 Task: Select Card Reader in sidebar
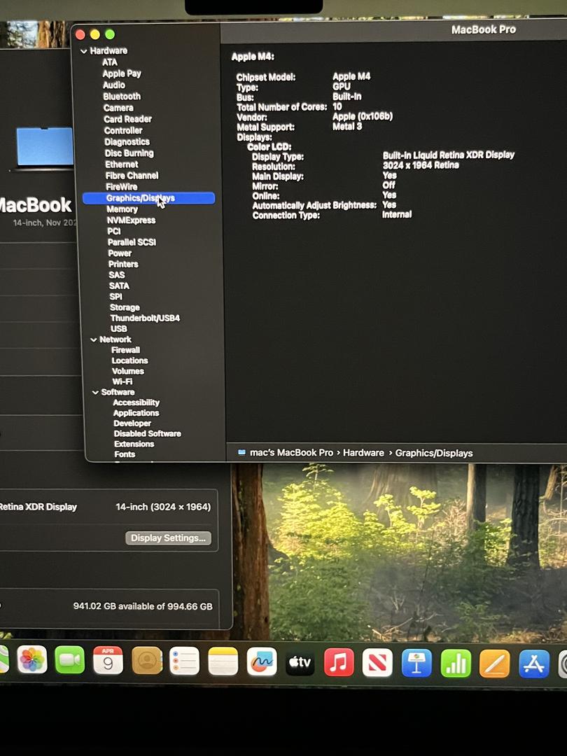click(x=128, y=119)
